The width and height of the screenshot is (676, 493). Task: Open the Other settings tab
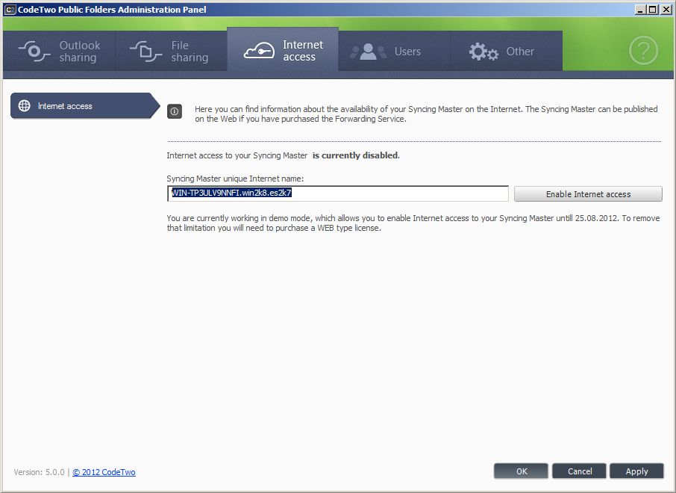507,51
